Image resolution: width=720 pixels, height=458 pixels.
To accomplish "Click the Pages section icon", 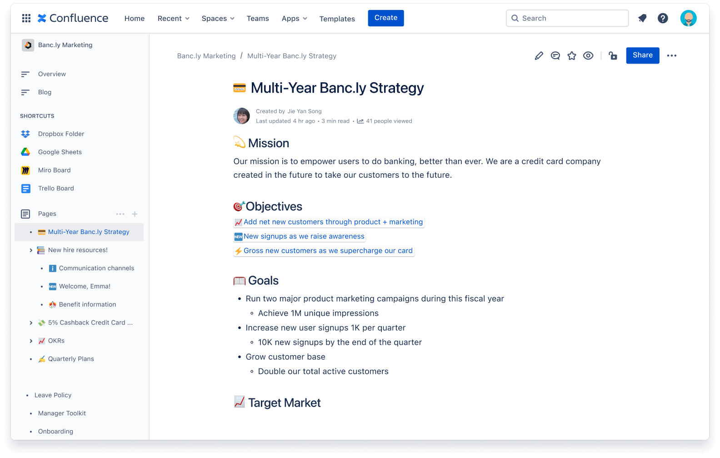I will [x=25, y=214].
